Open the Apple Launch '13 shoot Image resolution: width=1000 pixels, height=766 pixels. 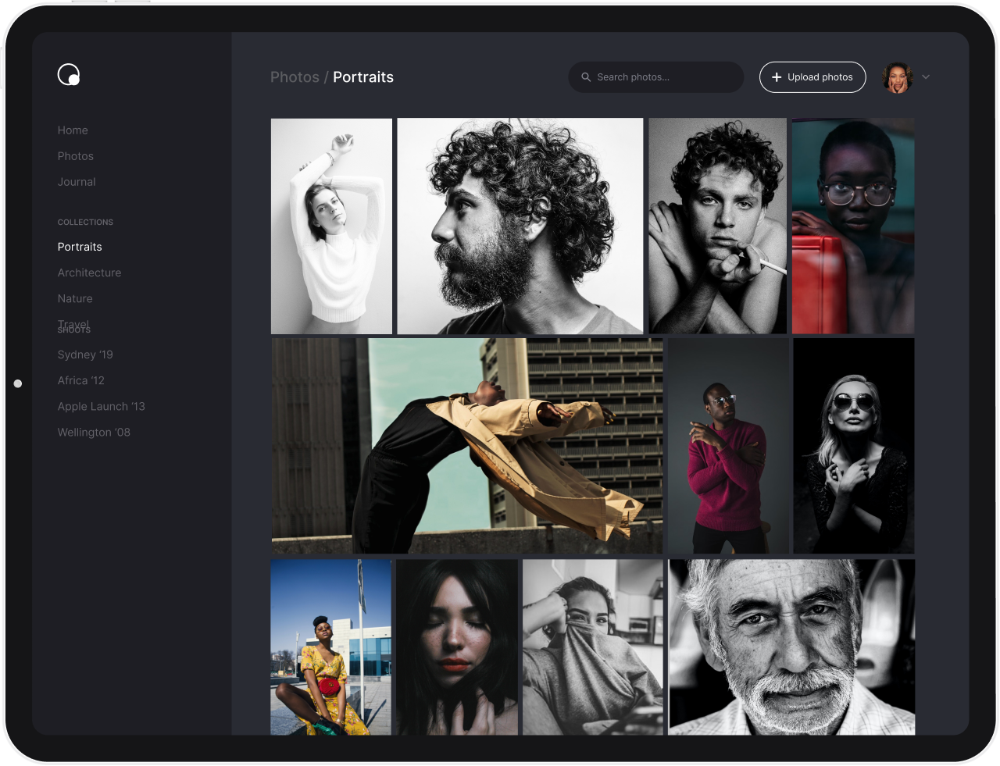[102, 406]
